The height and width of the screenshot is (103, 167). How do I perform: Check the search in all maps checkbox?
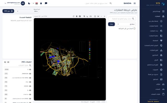point(134,29)
